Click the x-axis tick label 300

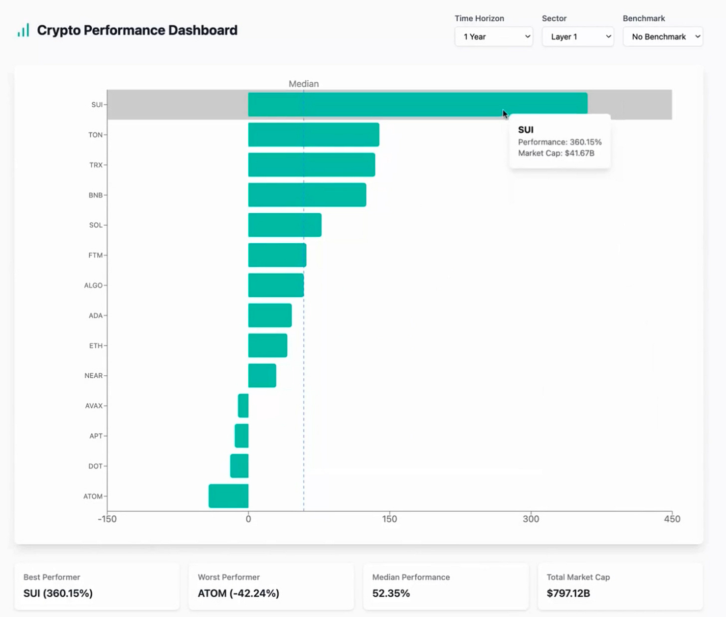click(x=531, y=519)
